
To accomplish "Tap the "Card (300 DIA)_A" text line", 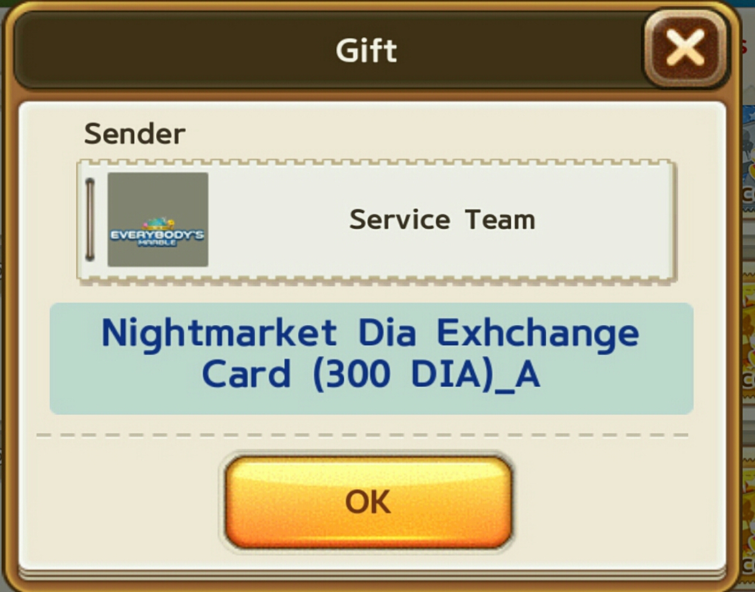I will [x=371, y=375].
